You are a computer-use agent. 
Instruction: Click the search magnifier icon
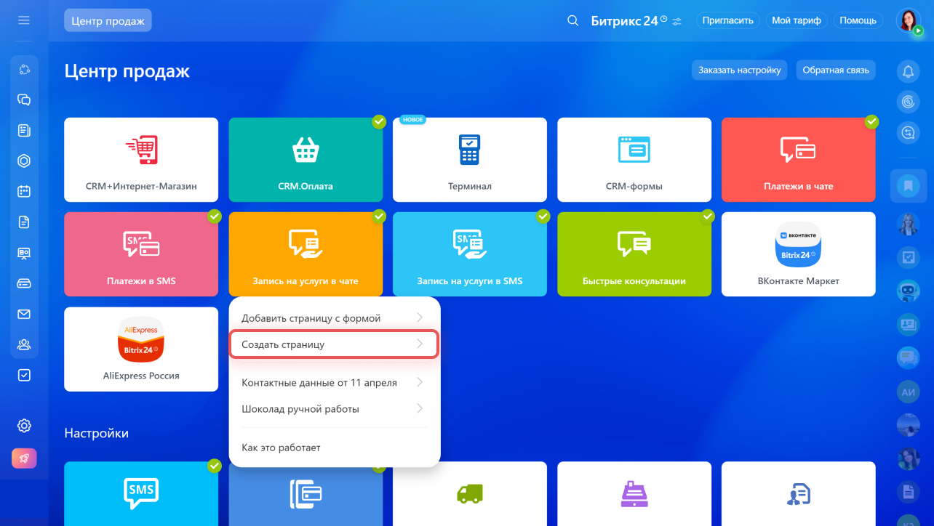(x=572, y=20)
